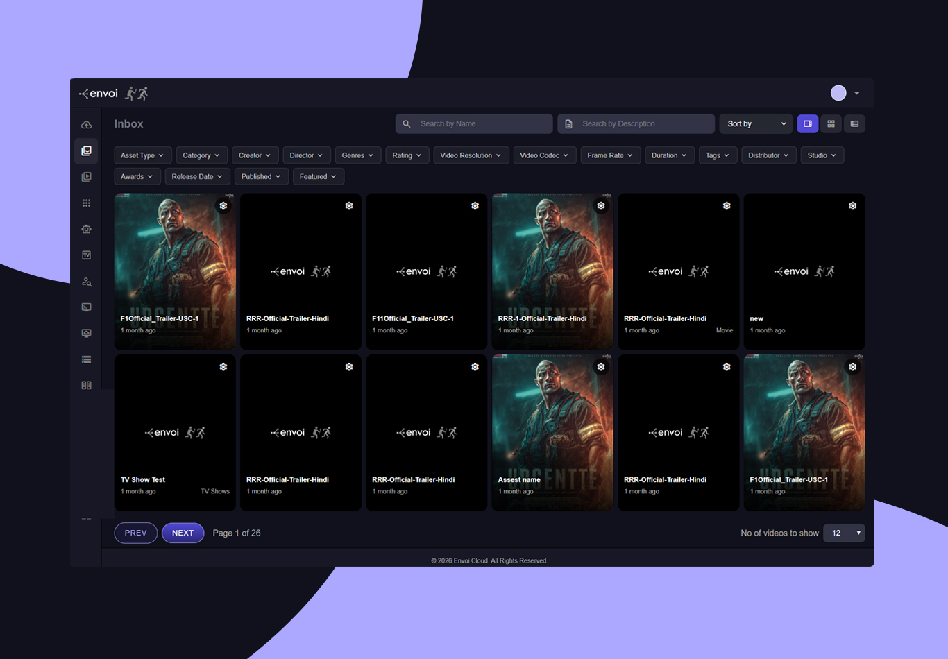948x659 pixels.
Task: Expand the Featured filter
Action: (x=318, y=176)
